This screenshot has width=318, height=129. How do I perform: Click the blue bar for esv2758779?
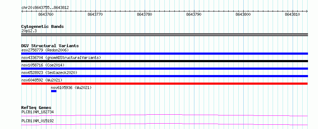(164, 54)
